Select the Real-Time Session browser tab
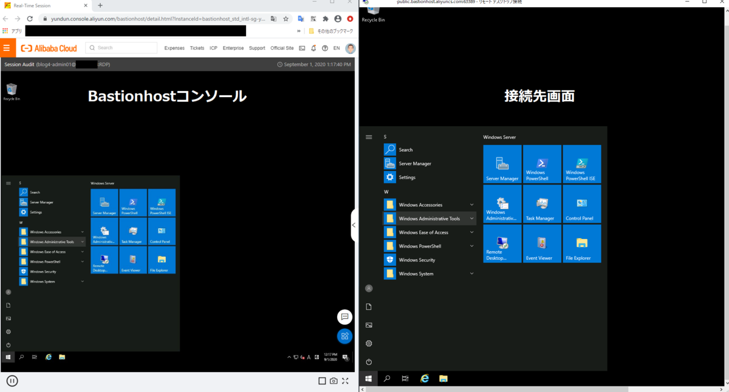This screenshot has height=392, width=729. coord(46,5)
